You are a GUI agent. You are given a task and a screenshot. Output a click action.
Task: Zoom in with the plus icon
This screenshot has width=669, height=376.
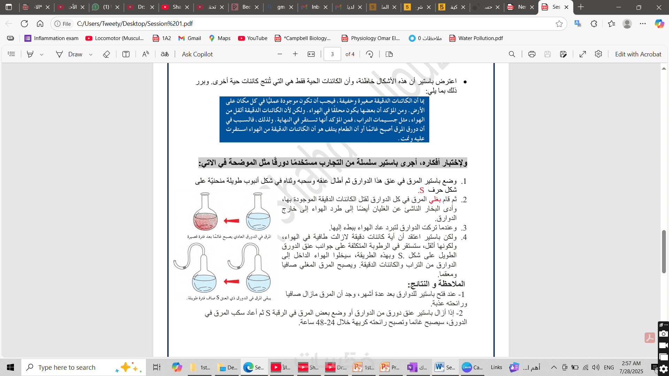pos(295,54)
